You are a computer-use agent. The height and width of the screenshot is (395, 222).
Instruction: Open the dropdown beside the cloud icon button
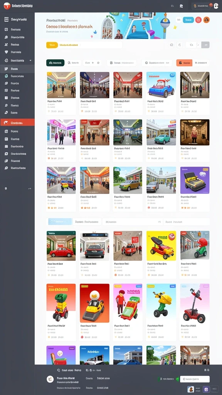point(198,45)
